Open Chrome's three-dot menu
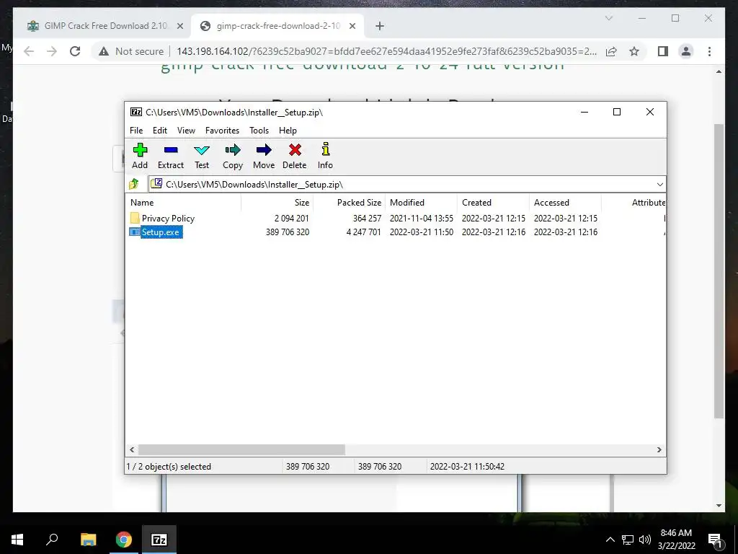738x554 pixels. [x=709, y=51]
